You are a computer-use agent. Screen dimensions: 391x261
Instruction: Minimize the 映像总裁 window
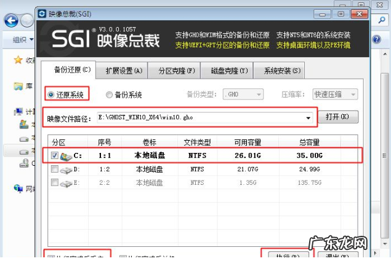tap(323, 14)
